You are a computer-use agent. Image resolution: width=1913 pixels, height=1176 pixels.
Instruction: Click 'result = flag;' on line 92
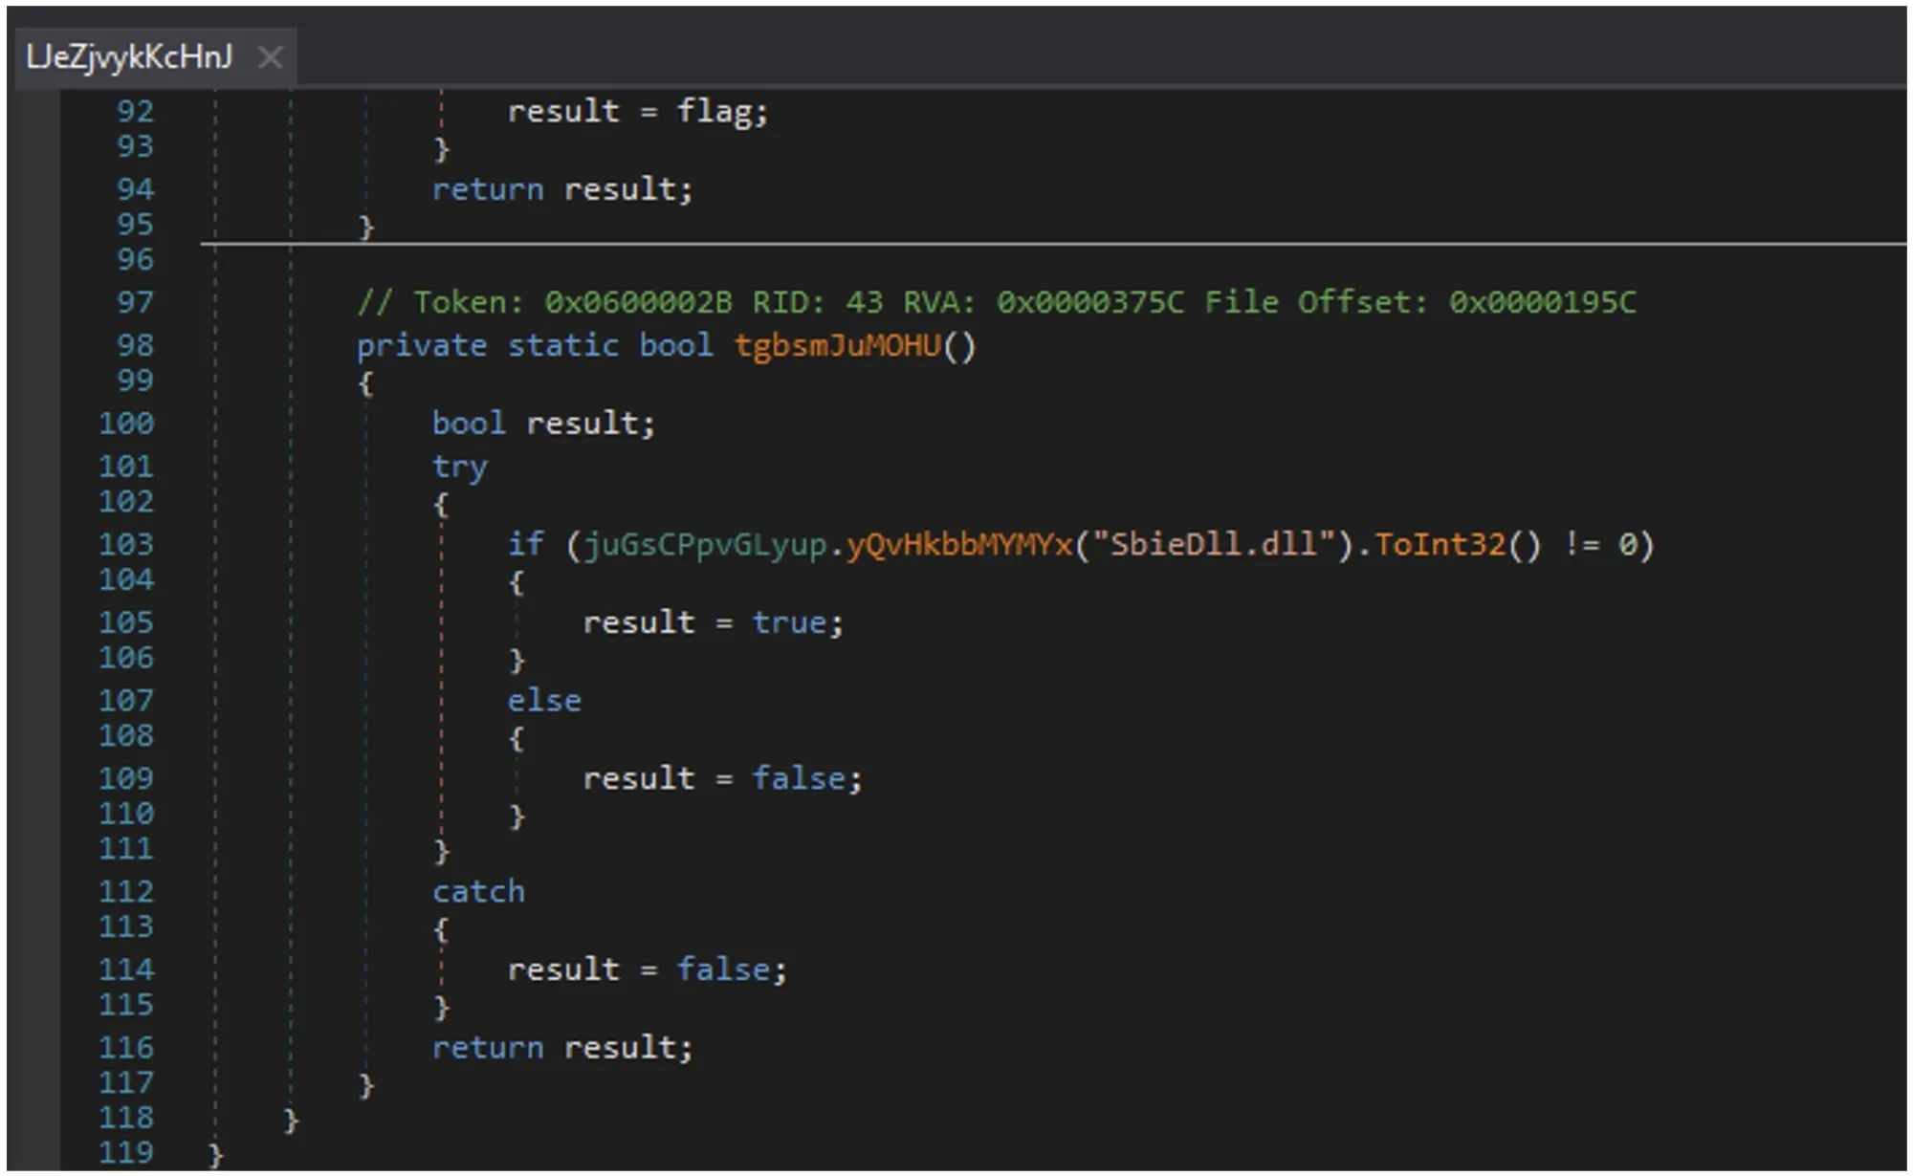pos(638,112)
